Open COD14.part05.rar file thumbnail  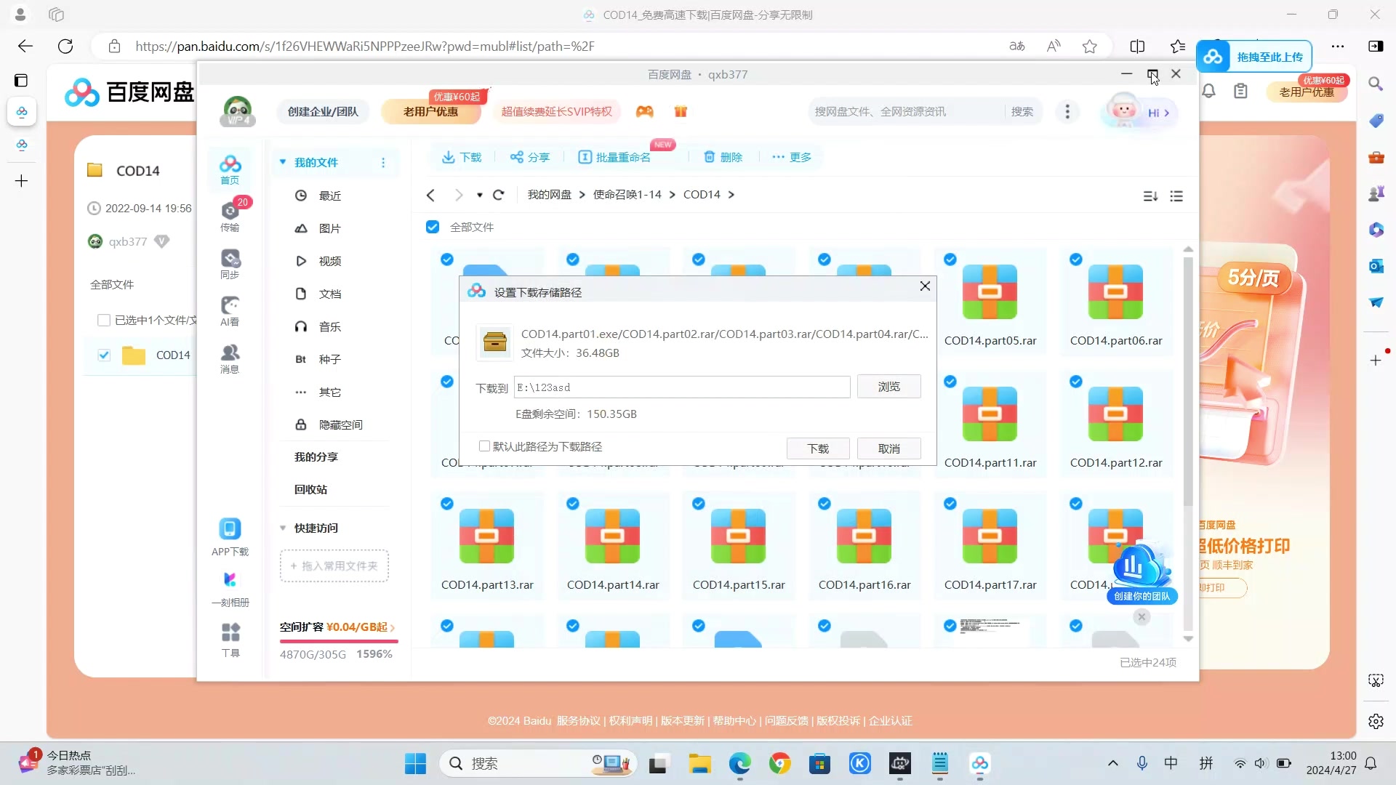pos(990,291)
